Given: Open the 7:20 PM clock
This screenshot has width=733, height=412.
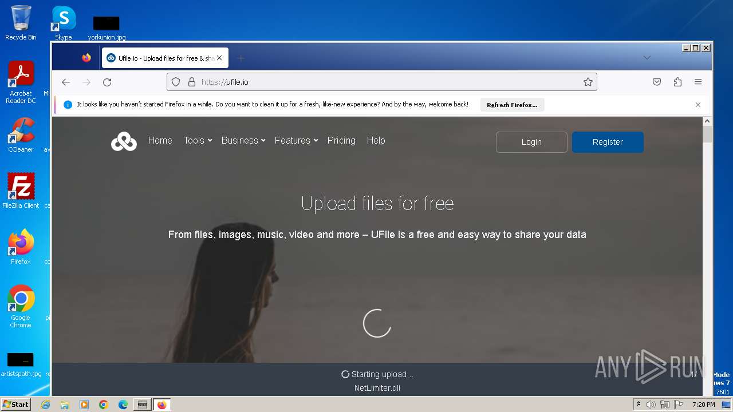Looking at the screenshot, I should tap(703, 405).
